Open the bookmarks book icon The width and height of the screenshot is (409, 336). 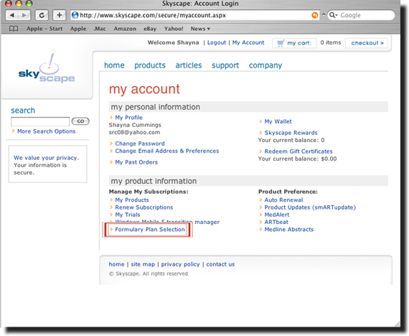[x=14, y=29]
